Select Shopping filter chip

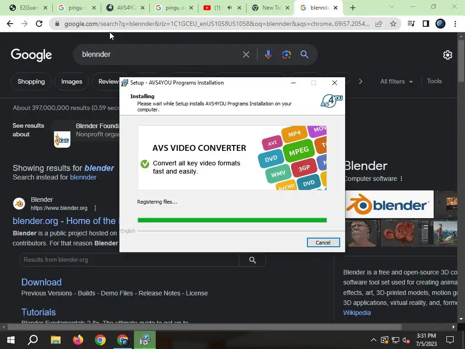pyautogui.click(x=31, y=82)
